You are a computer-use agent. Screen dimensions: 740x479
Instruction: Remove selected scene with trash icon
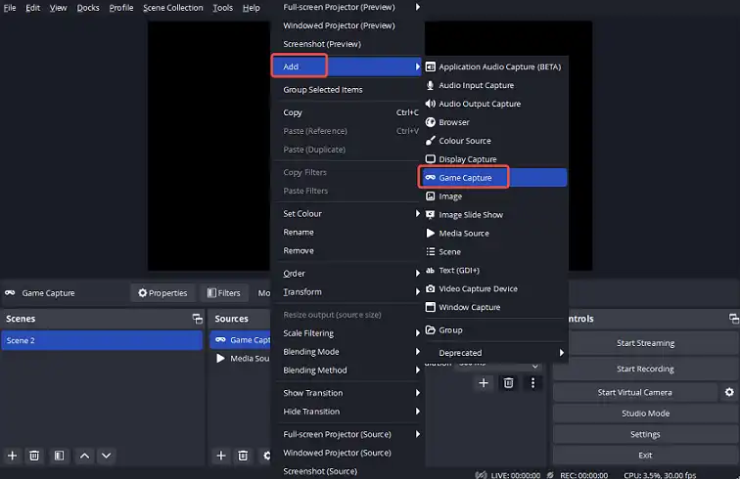[x=34, y=456]
